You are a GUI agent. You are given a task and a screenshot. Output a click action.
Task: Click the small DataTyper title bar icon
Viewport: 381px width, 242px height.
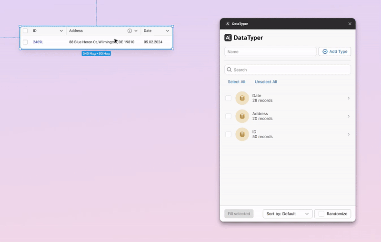click(x=228, y=24)
